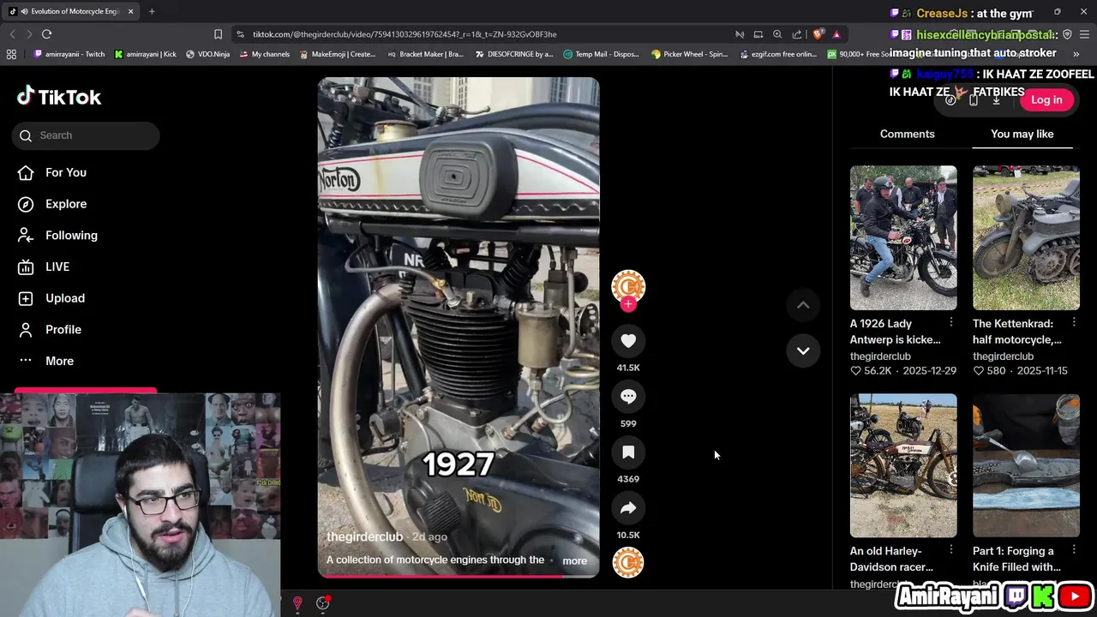The image size is (1097, 617).
Task: Click the Log in button
Action: (x=1046, y=99)
